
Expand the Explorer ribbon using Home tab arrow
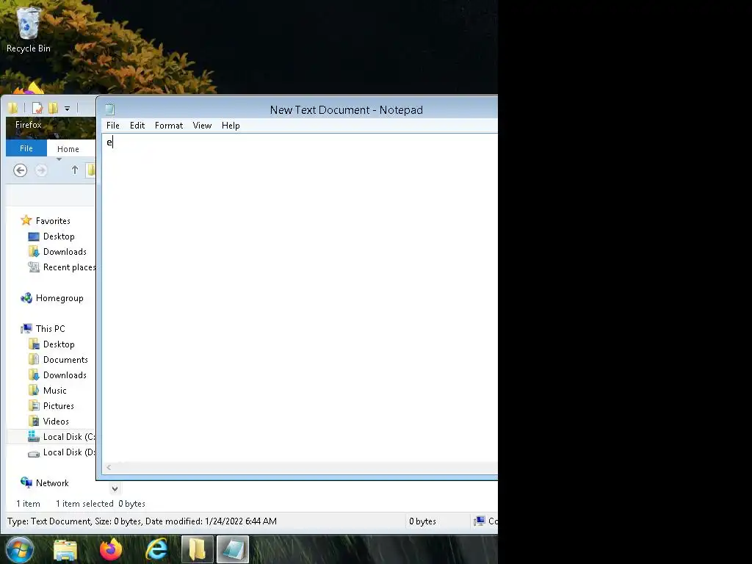pyautogui.click(x=59, y=159)
